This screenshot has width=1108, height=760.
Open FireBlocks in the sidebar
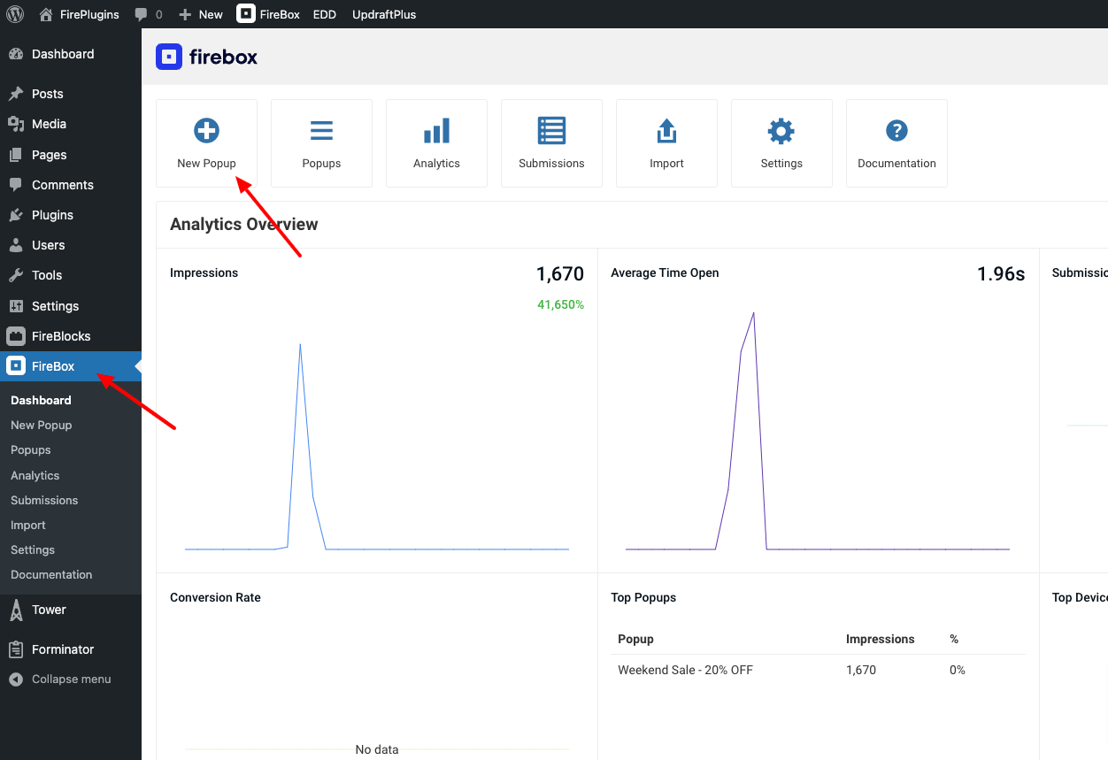tap(71, 336)
